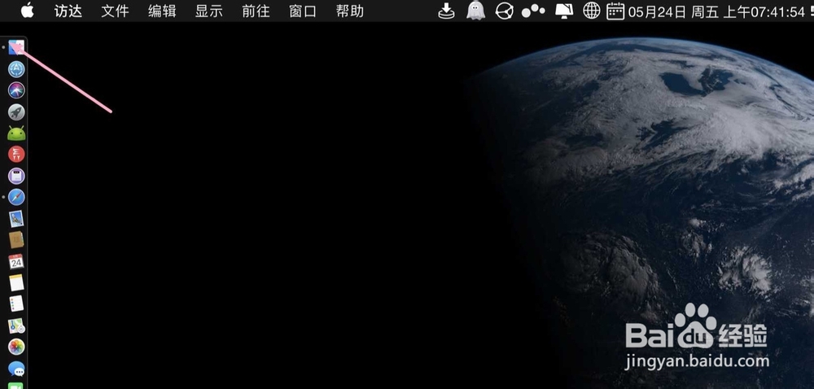Open the 窗口 menu
This screenshot has height=389, width=814.
303,11
